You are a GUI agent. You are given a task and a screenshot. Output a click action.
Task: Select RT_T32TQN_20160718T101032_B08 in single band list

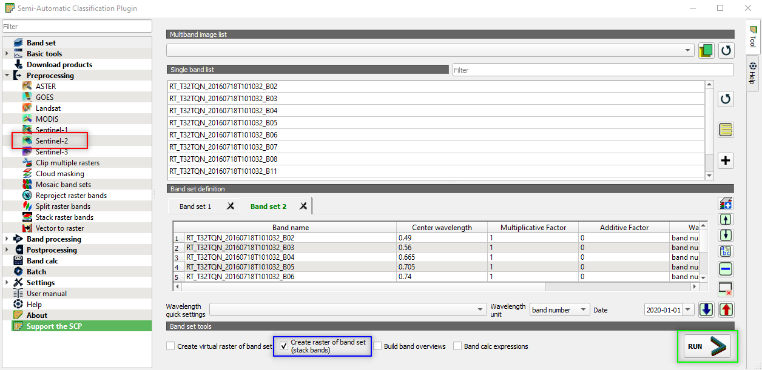(x=436, y=159)
